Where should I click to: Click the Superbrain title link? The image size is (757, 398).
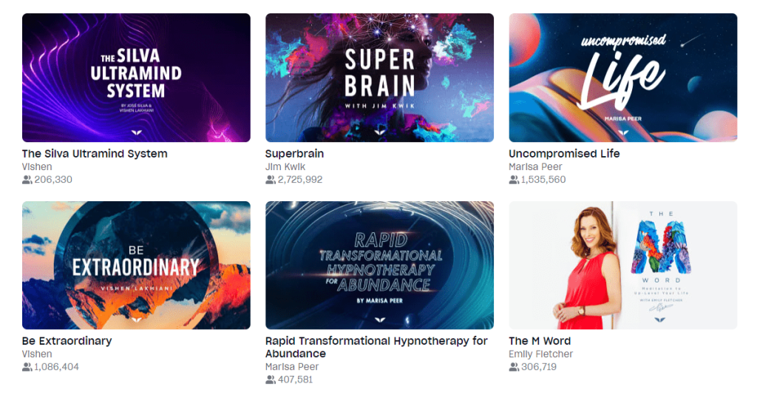(294, 154)
